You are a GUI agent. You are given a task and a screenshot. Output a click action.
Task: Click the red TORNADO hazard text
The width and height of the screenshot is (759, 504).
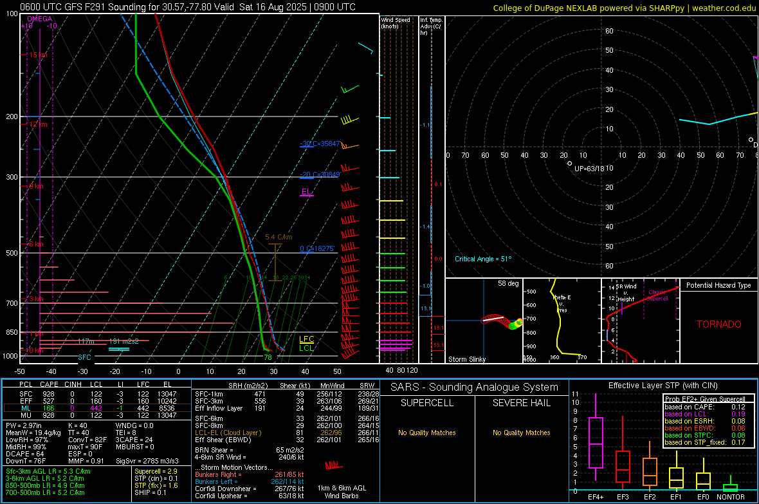tap(719, 324)
